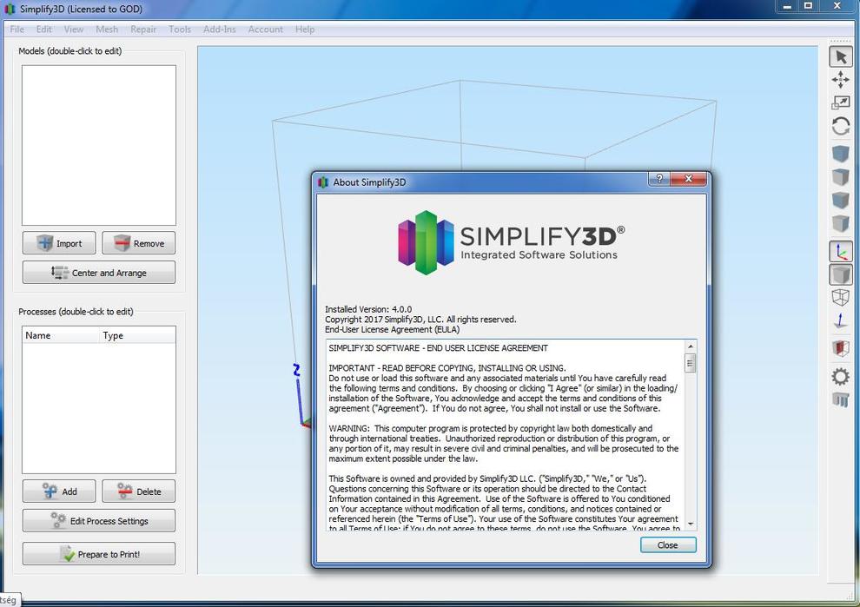860x607 pixels.
Task: Click the EULA scrollbar down arrow
Action: 691,524
